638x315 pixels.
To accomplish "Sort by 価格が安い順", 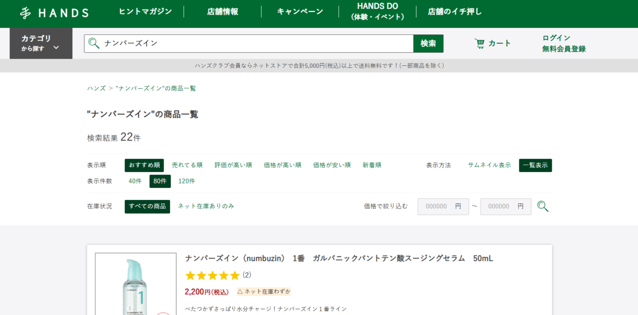I will click(332, 165).
